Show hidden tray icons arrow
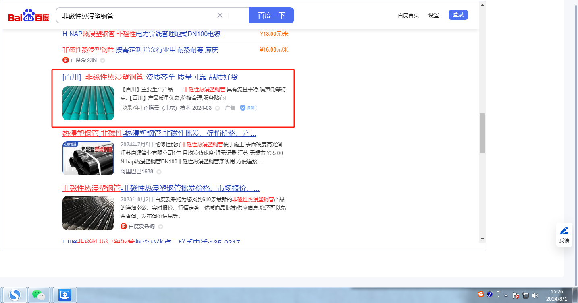 506,295
